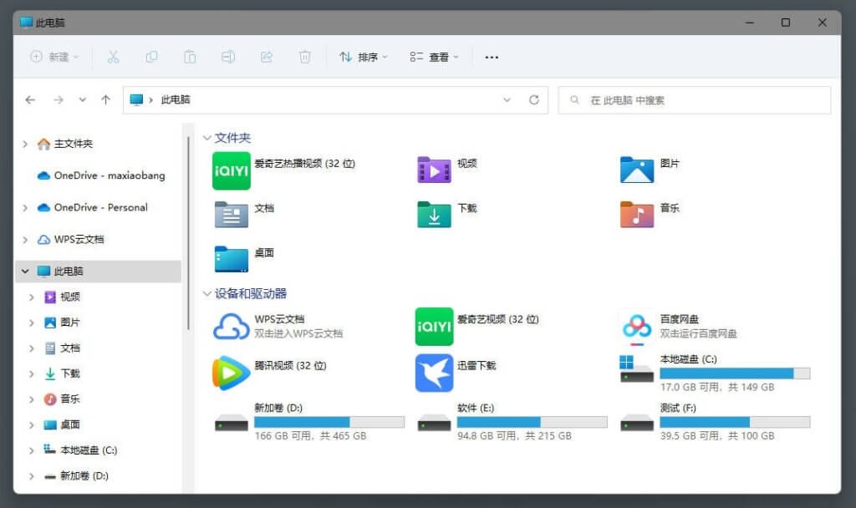Select the 爱奇艺视频 (32 位) device icon
This screenshot has height=508, width=856.
coord(434,327)
